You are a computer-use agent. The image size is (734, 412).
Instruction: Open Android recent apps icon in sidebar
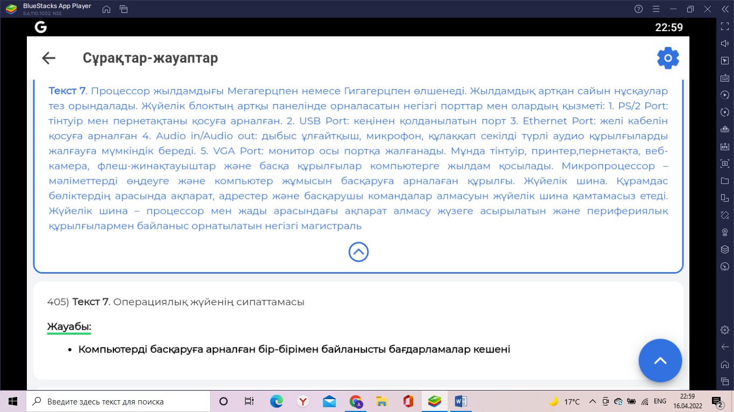724,381
